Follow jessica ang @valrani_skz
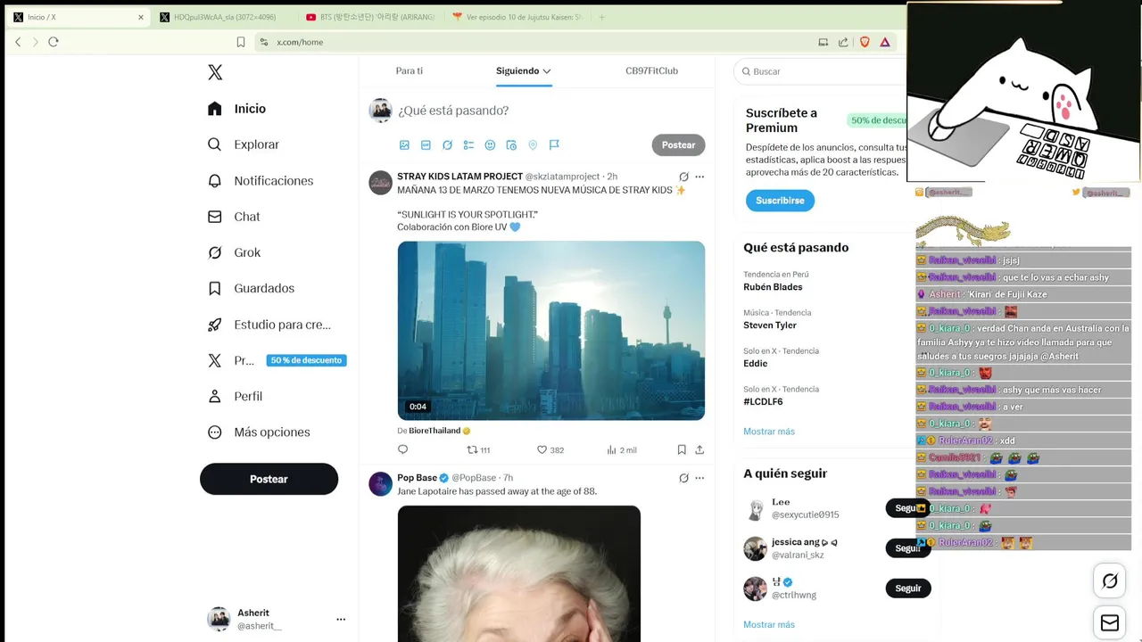 907,548
